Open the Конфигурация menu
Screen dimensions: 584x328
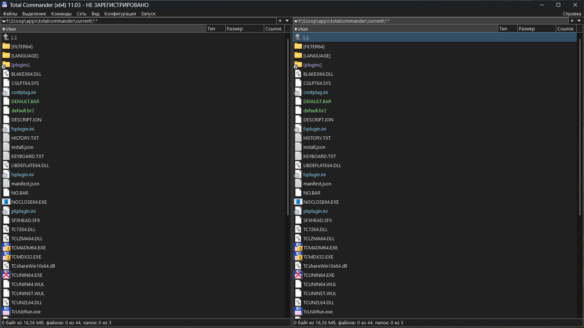click(120, 14)
